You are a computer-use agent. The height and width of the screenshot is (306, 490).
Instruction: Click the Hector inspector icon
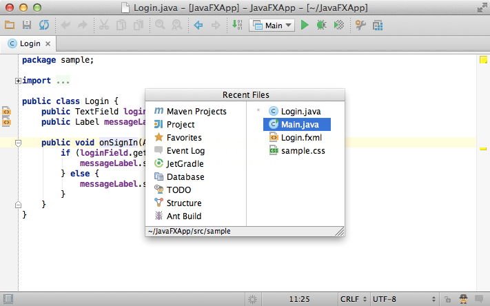click(x=463, y=299)
